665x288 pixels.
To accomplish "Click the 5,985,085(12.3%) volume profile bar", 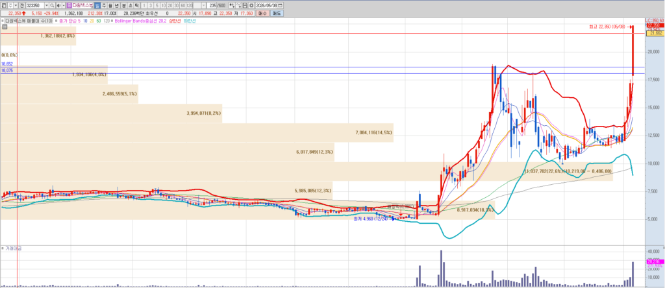I will click(x=166, y=191).
